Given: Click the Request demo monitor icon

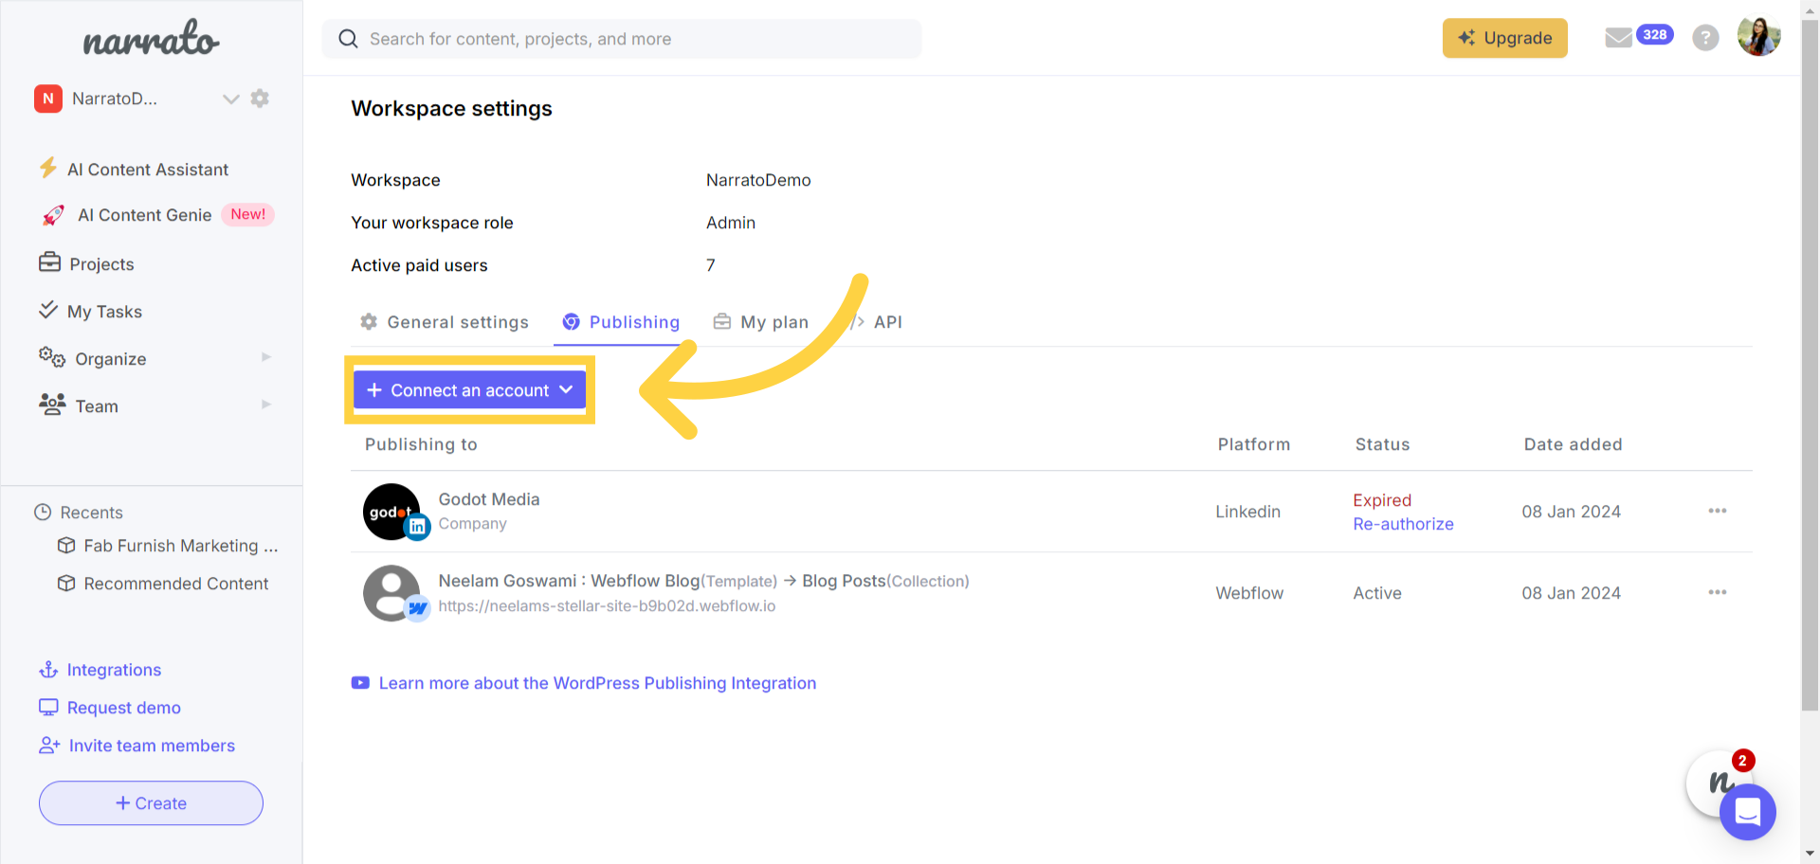Looking at the screenshot, I should [x=48, y=707].
